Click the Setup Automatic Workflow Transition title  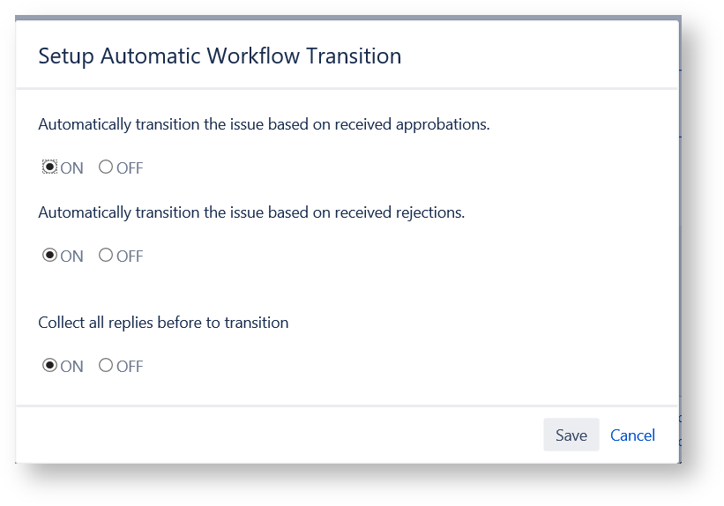point(220,56)
